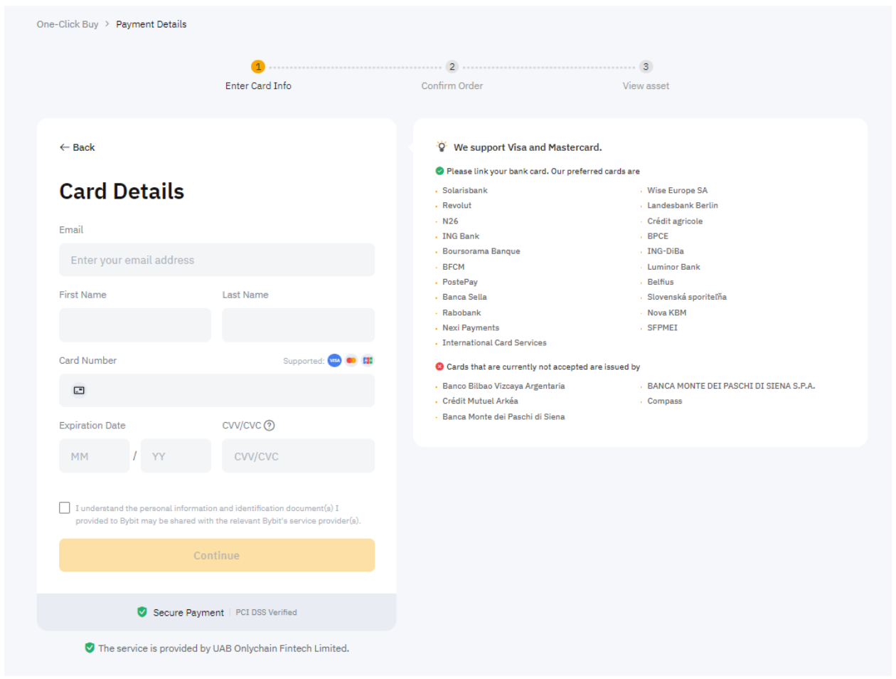The image size is (896, 679).
Task: Click the expiration month MM field
Action: click(x=95, y=456)
